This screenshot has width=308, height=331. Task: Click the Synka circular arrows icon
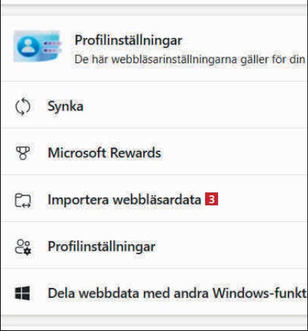pos(23,106)
